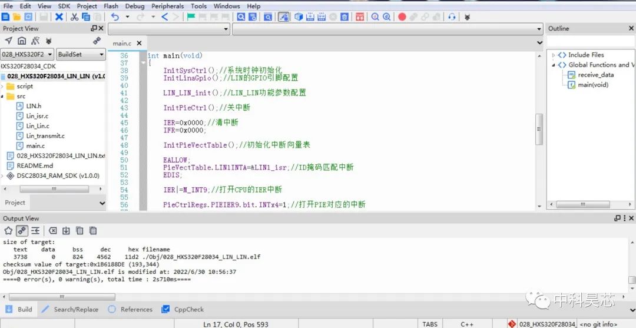Collapse Global Functions and Variables outline node
636x328 pixels.
pyautogui.click(x=554, y=65)
